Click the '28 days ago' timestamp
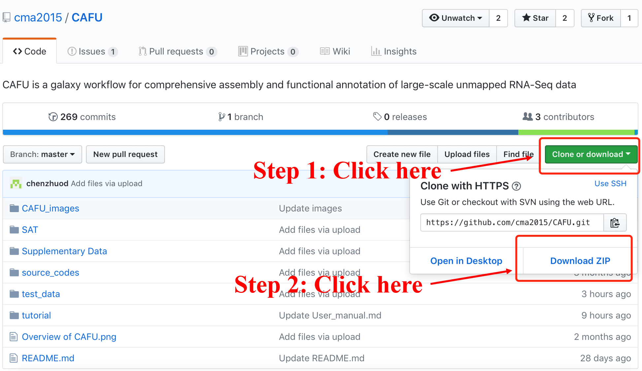The image size is (642, 371). 605,358
